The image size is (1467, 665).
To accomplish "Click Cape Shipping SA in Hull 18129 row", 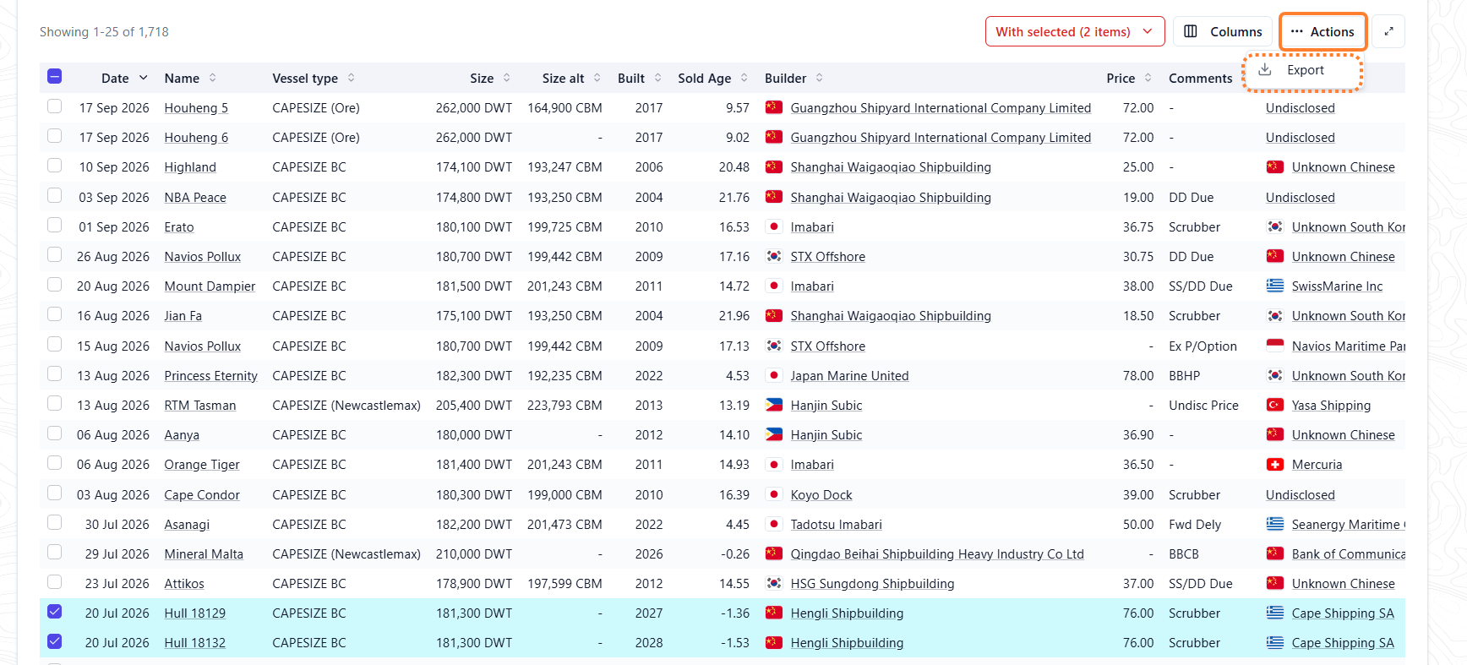I will point(1343,613).
